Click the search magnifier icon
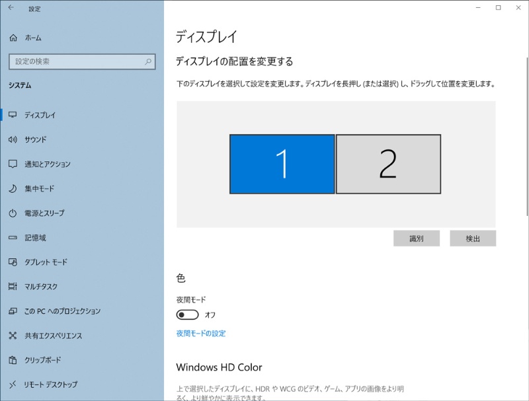The width and height of the screenshot is (529, 401). tap(148, 61)
